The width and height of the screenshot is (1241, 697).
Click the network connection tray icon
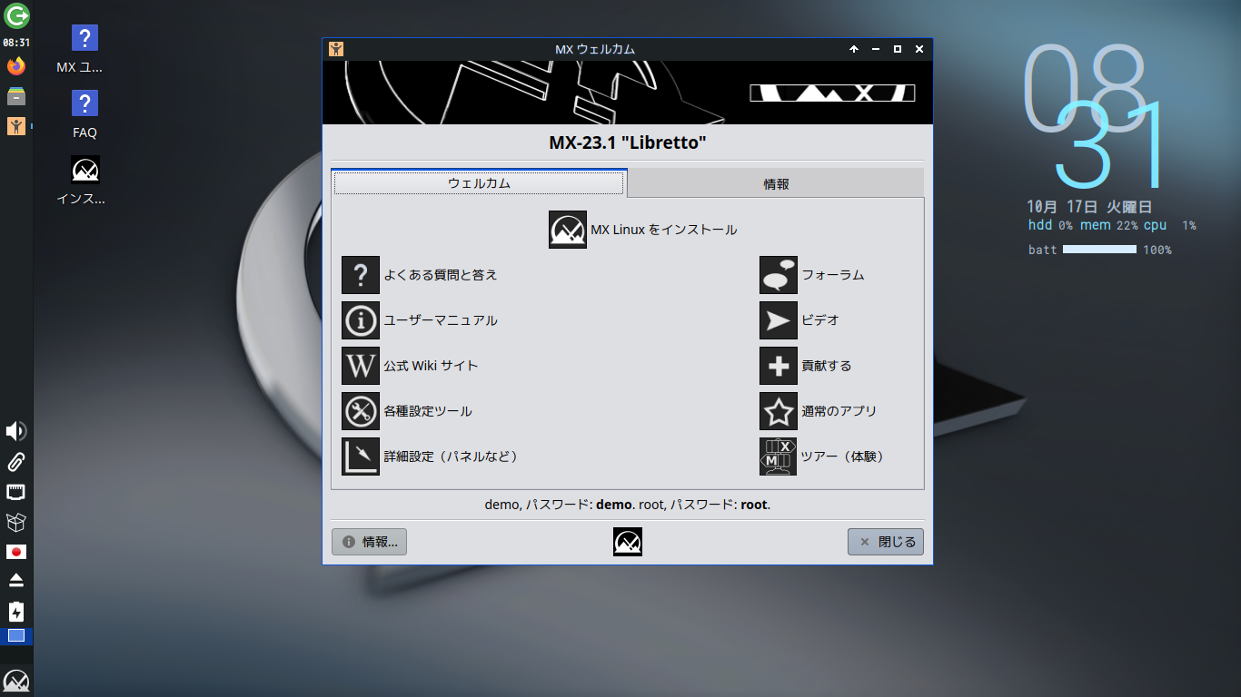click(16, 492)
